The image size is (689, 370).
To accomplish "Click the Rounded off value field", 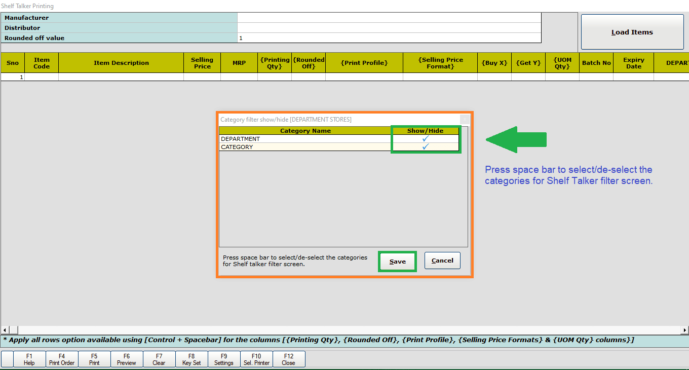I will point(389,38).
